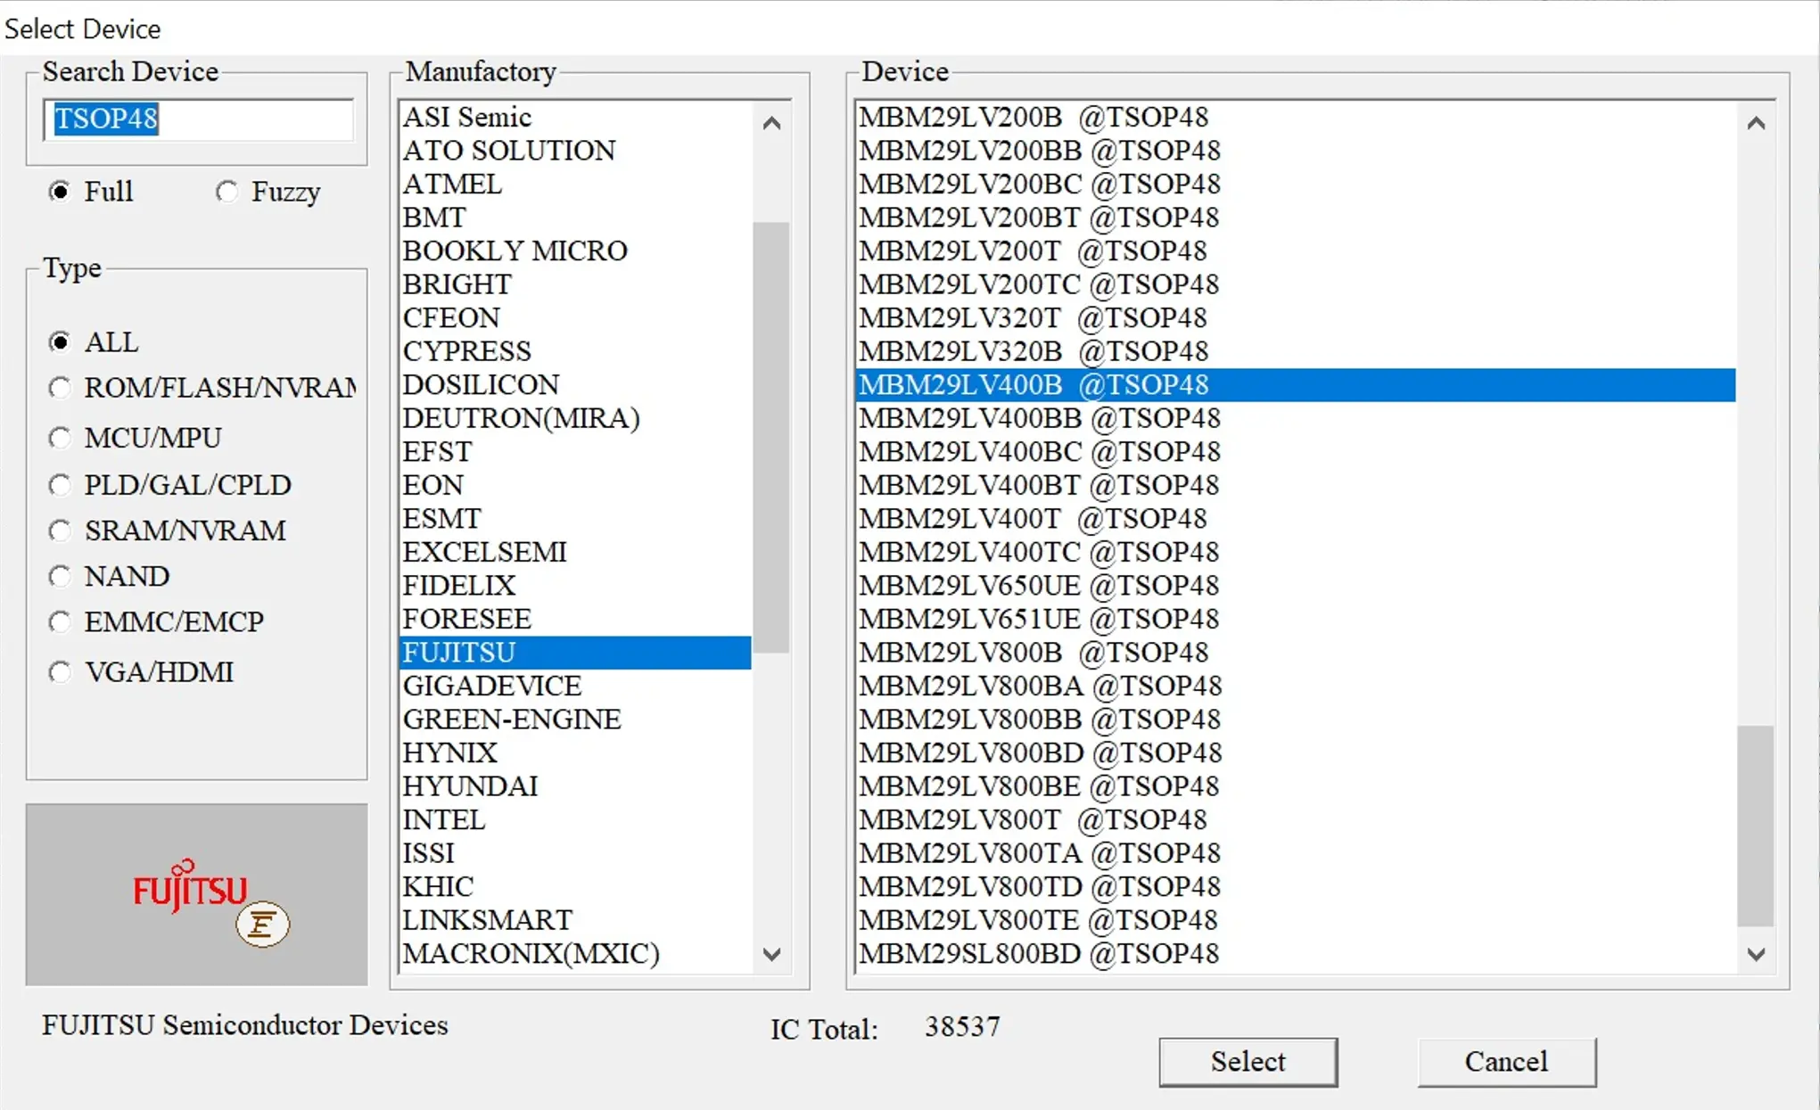Select device MBM29LV800BA @TSOP48
1820x1110 pixels.
point(1295,686)
